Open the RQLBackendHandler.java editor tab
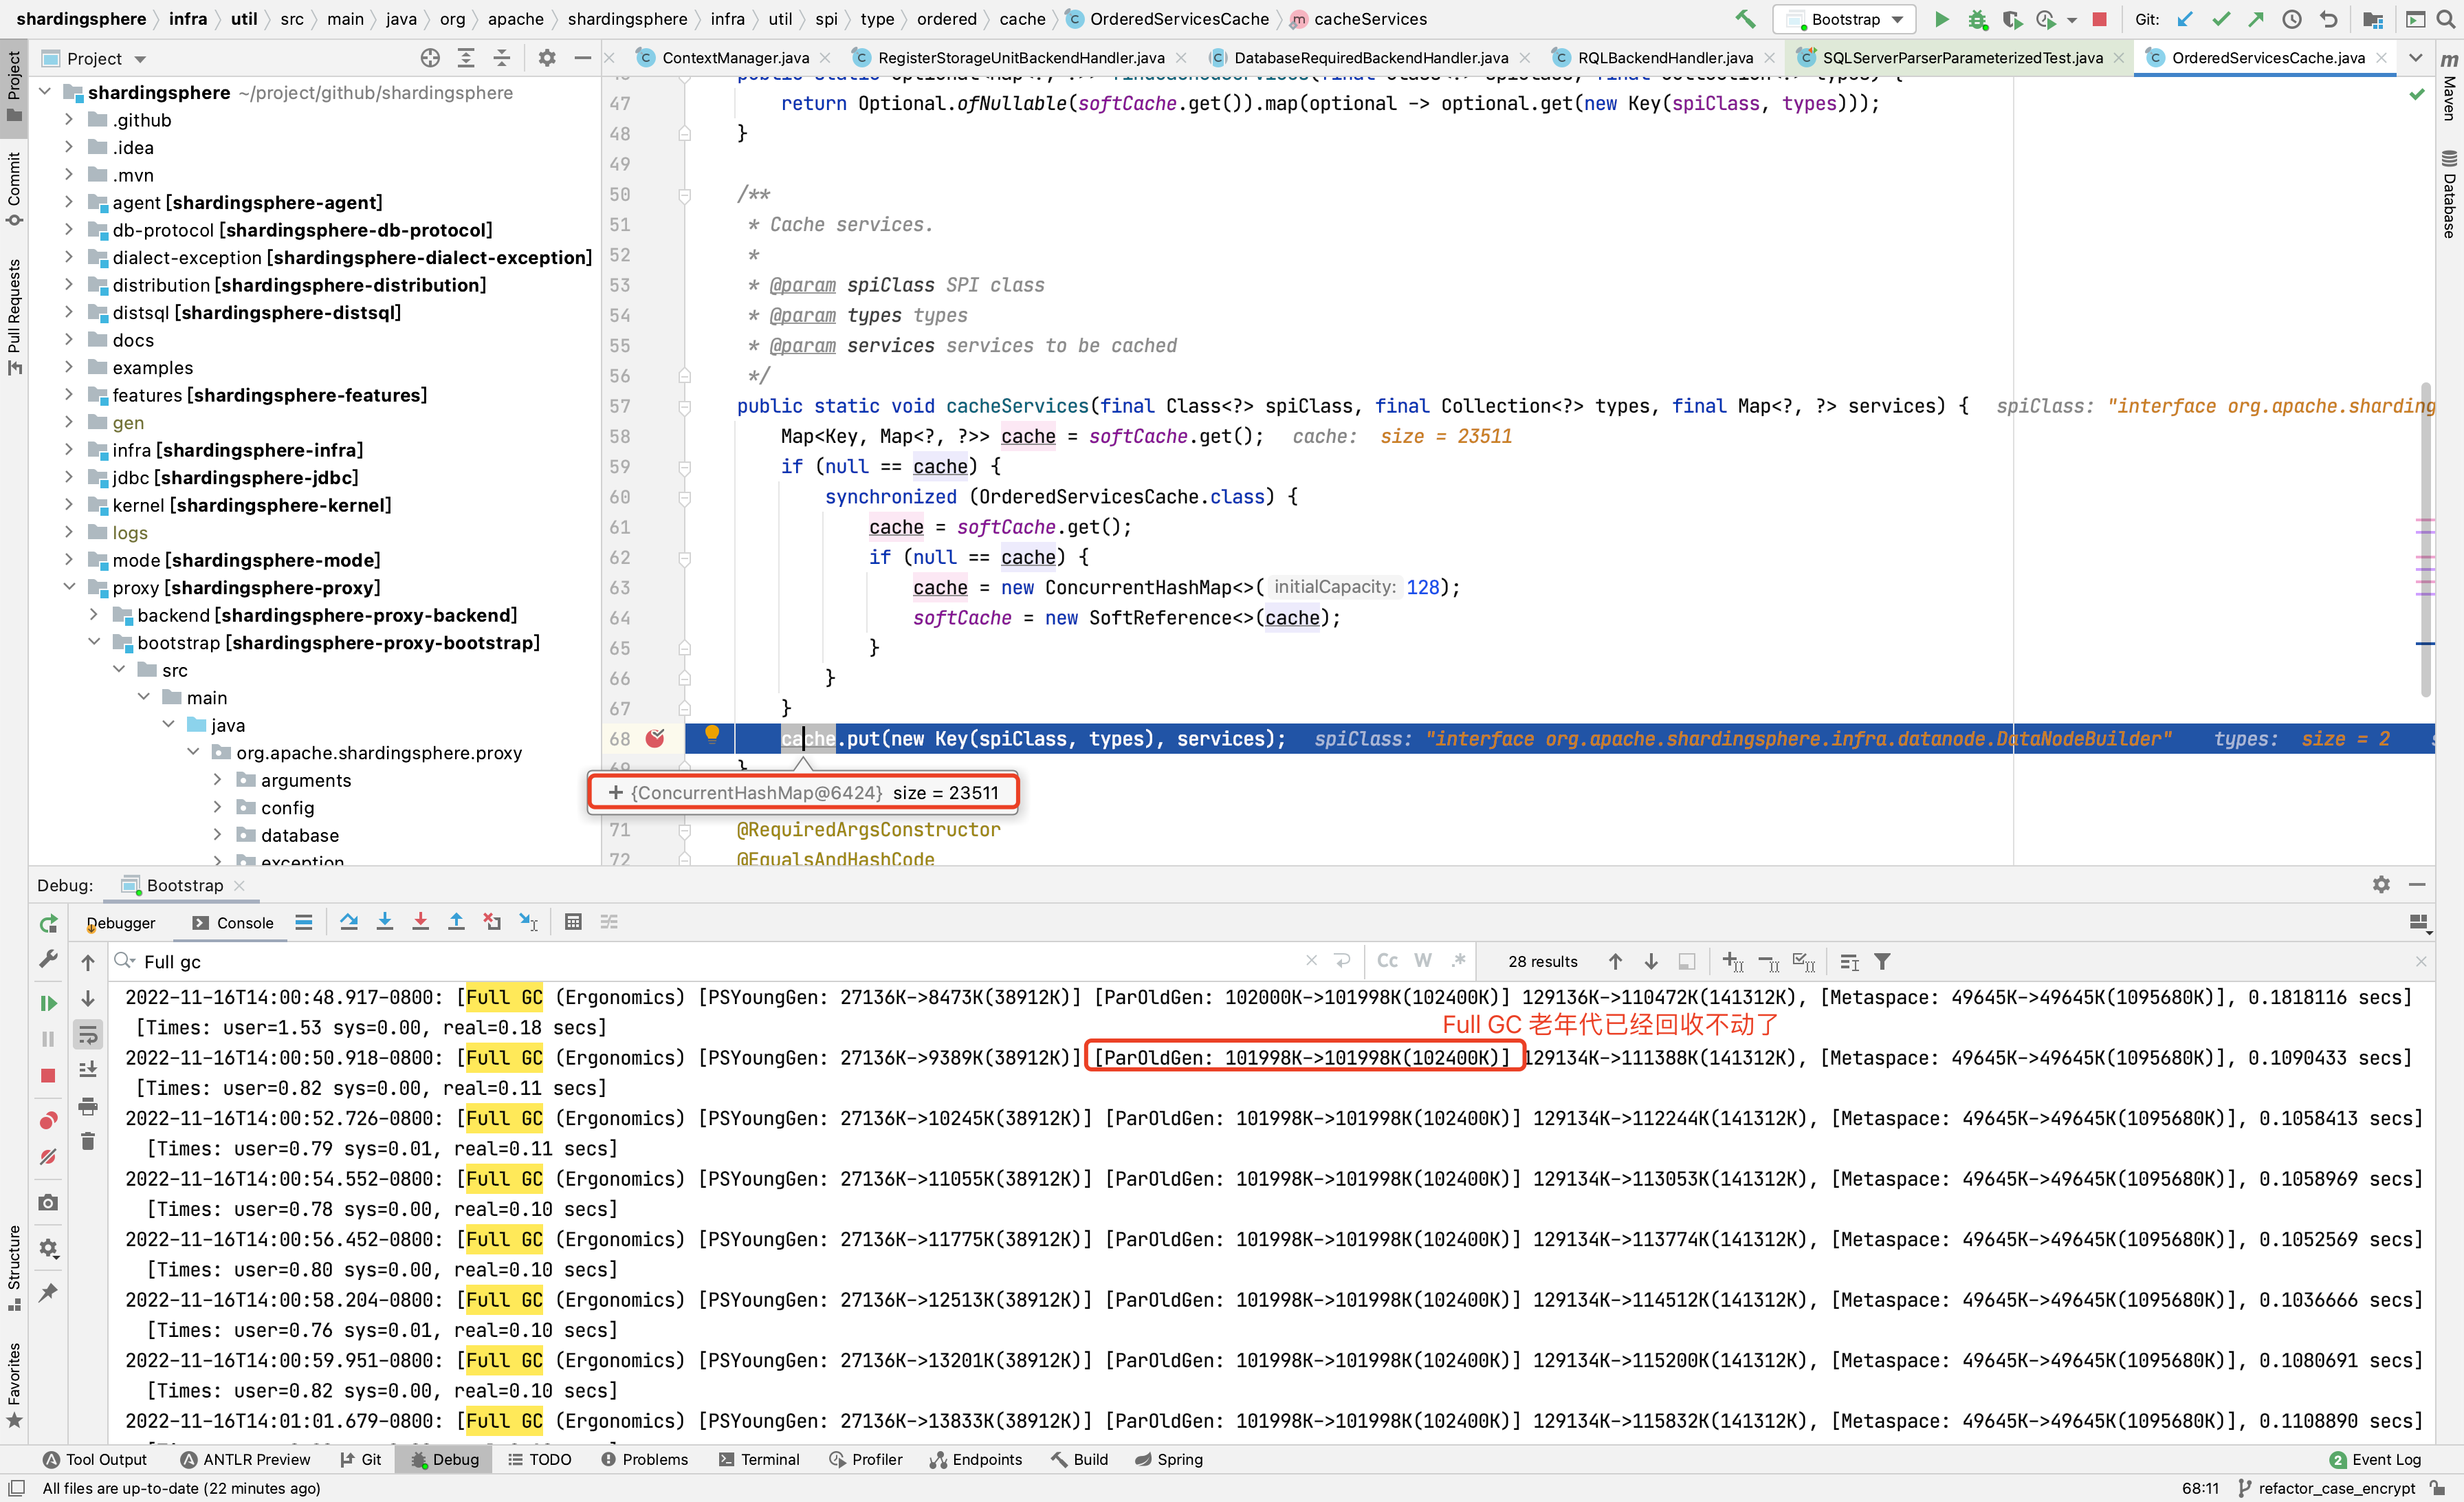The image size is (2464, 1502). point(1665,57)
